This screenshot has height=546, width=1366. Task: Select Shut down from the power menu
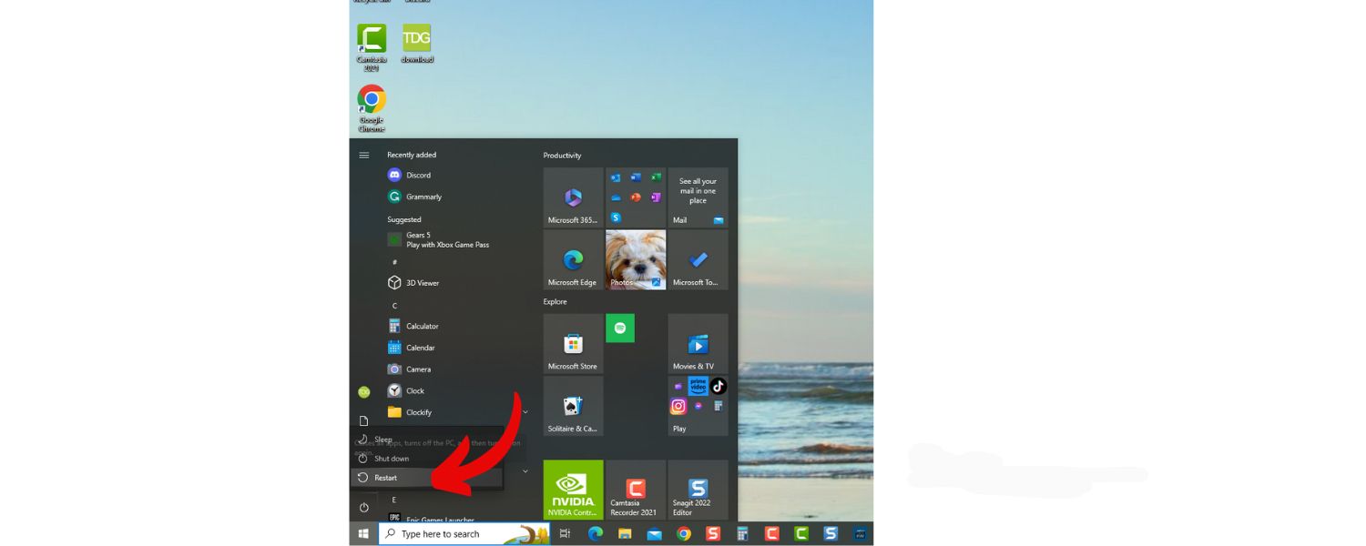click(392, 459)
